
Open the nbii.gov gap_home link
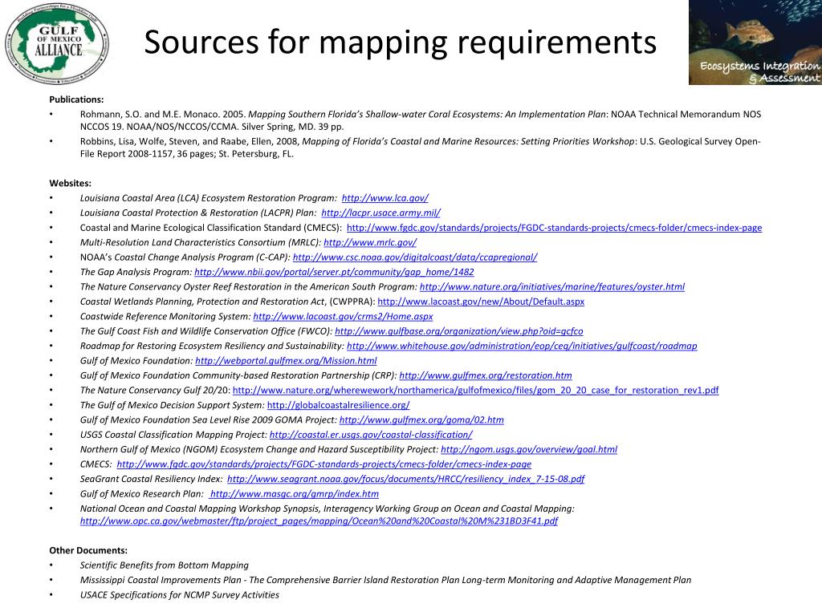(x=334, y=272)
